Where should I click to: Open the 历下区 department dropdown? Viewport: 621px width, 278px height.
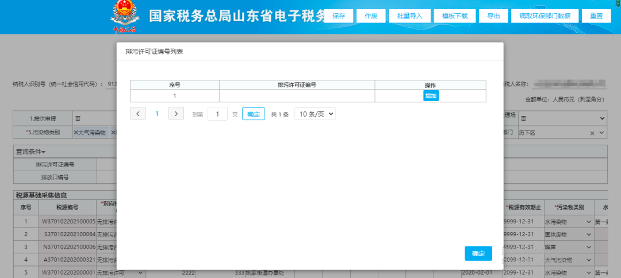point(602,133)
